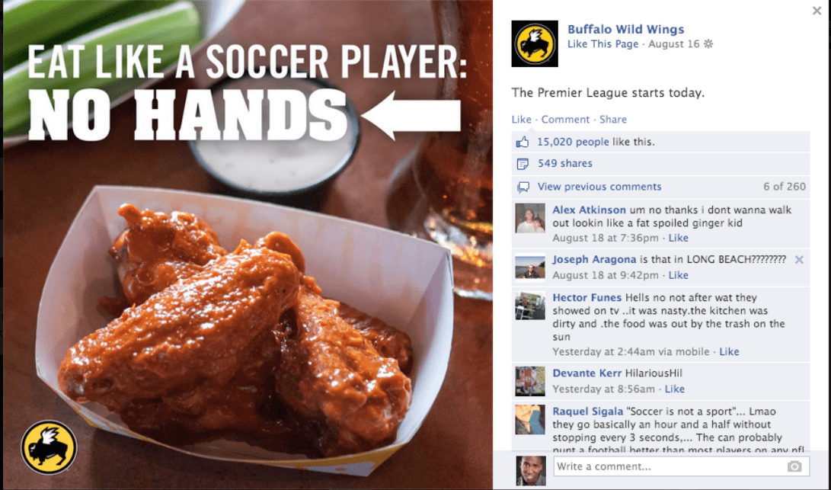Screen dimensions: 831x490
Task: Expand View previous comments
Action: pos(599,187)
